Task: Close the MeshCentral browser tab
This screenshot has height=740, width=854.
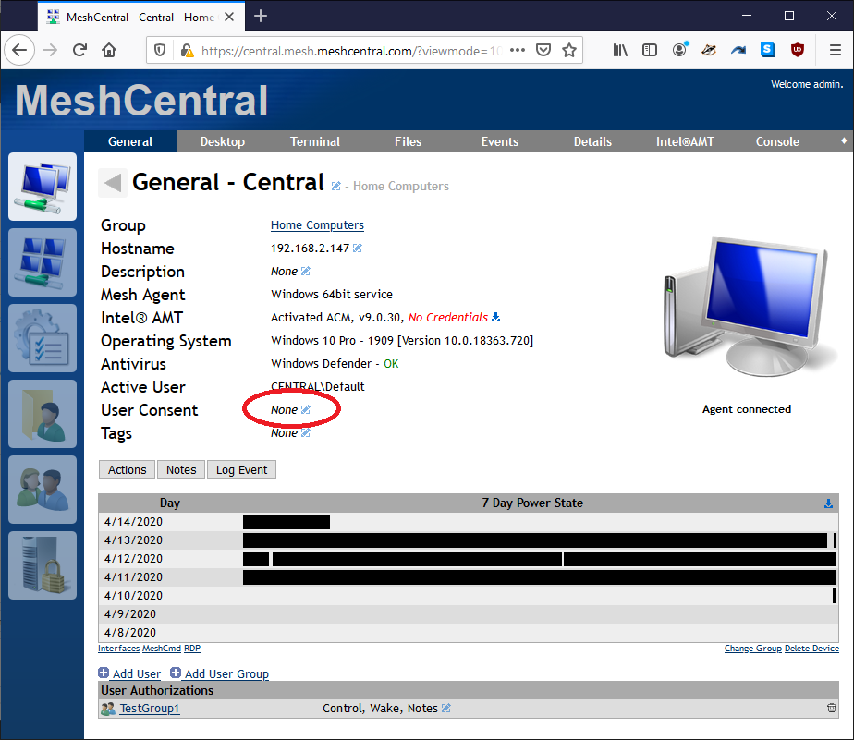Action: (229, 17)
